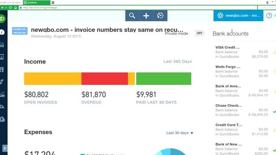Open recent transactions clock icon
Viewport: 276px width, 155px height.
point(160,15)
